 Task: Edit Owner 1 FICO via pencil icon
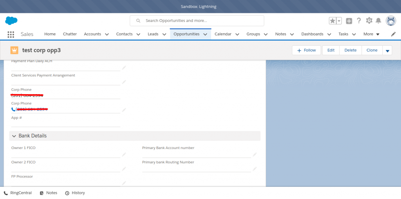pos(124,154)
